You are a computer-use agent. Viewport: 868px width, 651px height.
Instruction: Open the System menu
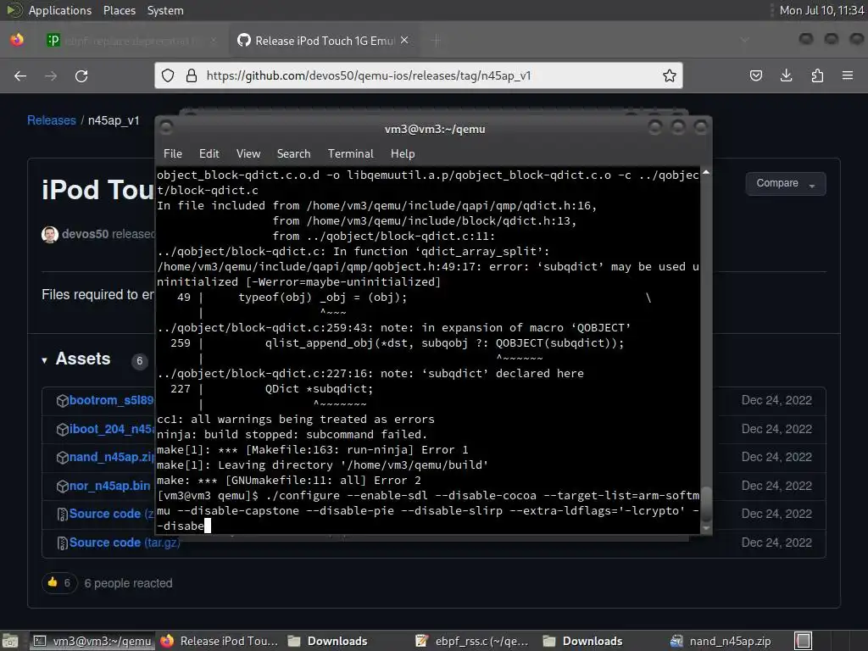click(x=165, y=10)
